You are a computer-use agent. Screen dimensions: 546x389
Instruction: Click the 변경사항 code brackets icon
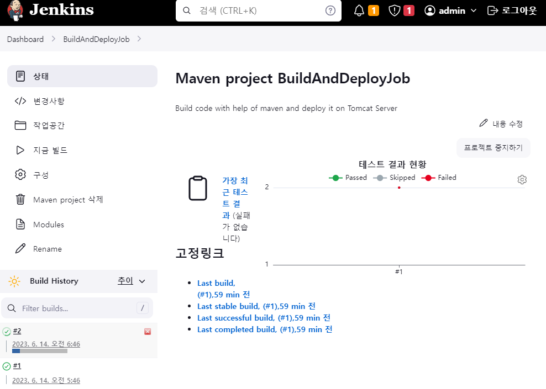pos(20,101)
